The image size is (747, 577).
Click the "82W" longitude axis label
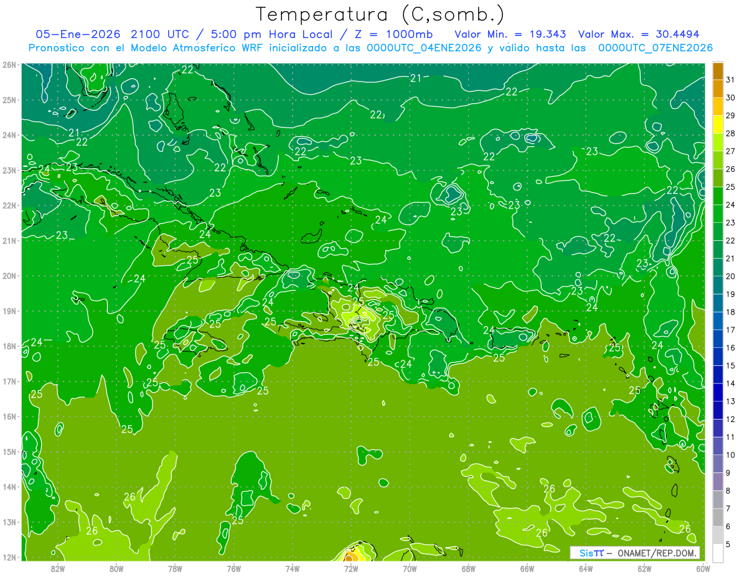point(57,568)
